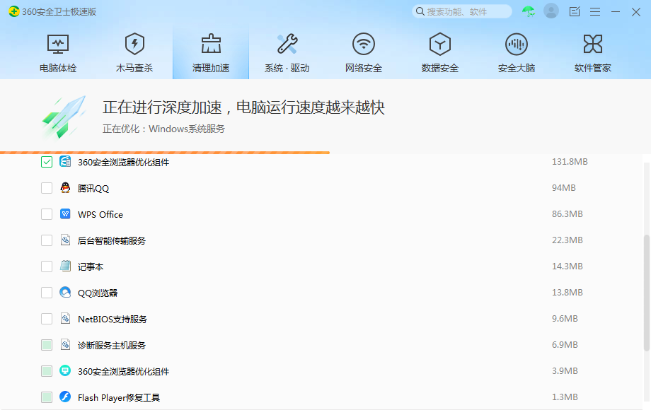Open the user avatar account icon
651x410 pixels.
click(x=551, y=11)
